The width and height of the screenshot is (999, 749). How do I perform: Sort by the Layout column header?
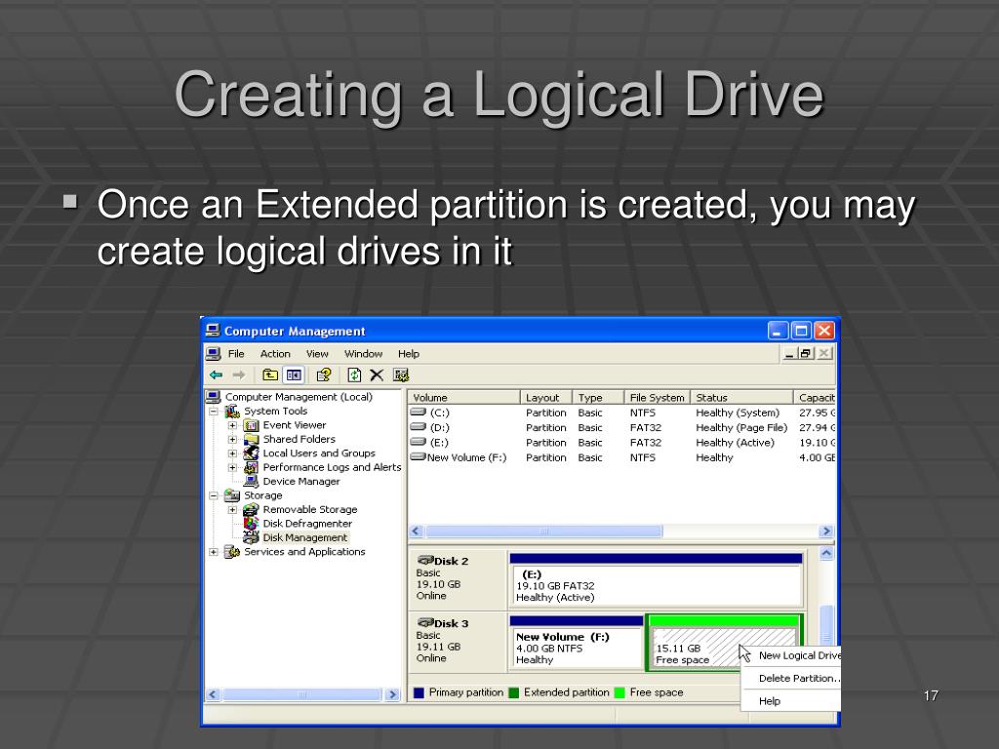point(546,398)
